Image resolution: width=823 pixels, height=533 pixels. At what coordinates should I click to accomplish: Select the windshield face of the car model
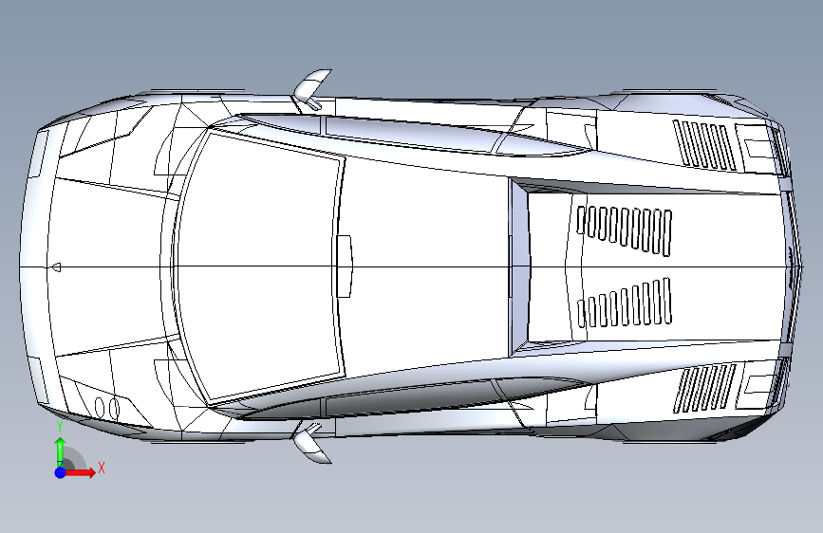tap(260, 267)
